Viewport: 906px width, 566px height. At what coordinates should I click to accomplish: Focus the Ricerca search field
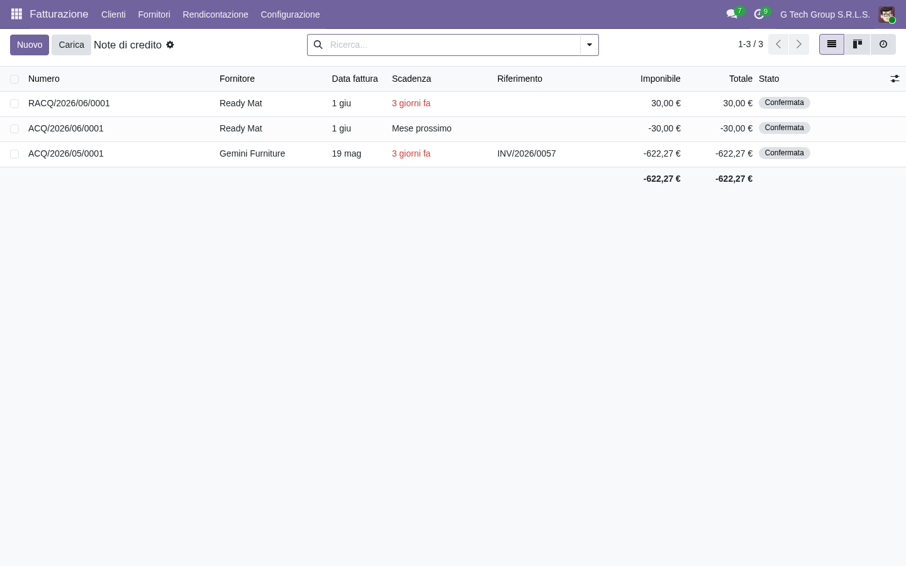tap(452, 45)
